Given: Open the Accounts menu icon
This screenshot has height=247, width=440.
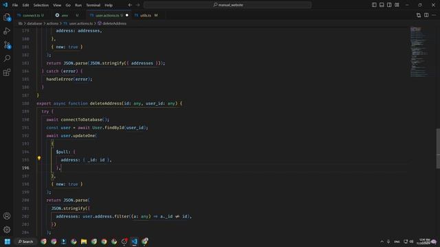Looking at the screenshot, I should tap(7, 216).
